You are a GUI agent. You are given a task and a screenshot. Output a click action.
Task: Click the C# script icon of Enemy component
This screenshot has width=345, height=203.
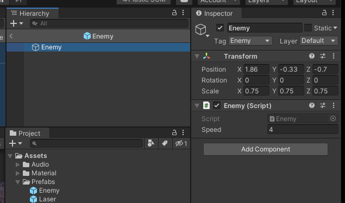pos(206,105)
